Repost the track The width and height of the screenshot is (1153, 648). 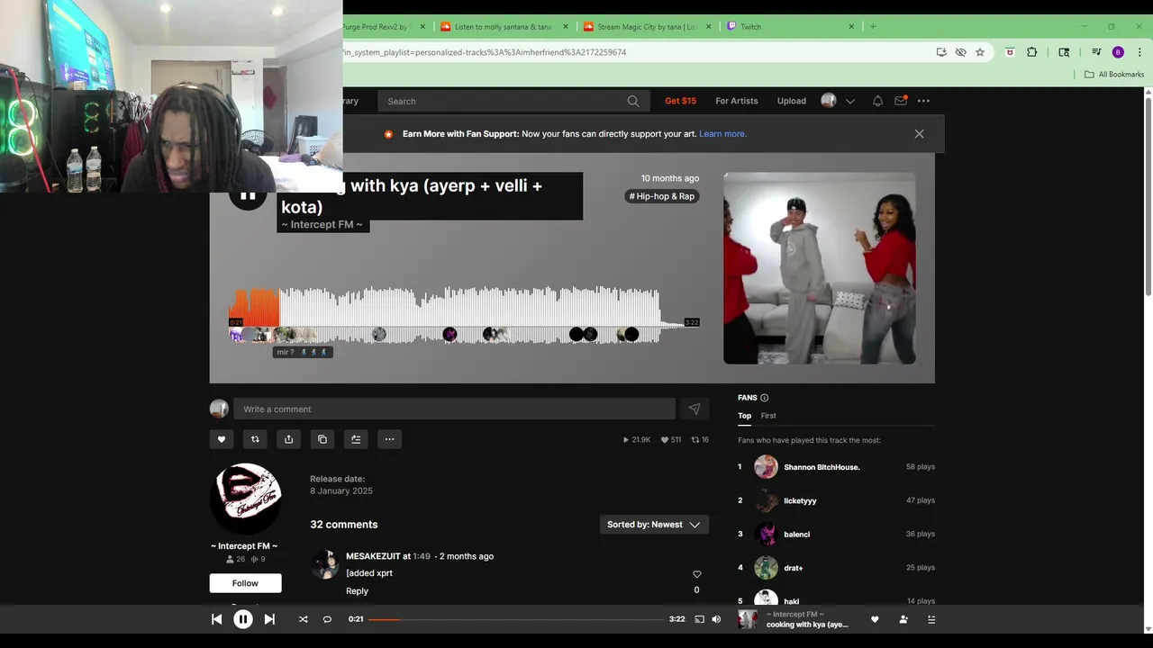click(255, 439)
